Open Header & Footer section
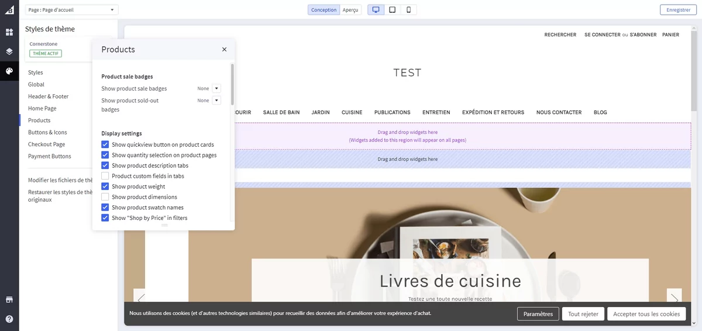Image resolution: width=702 pixels, height=331 pixels. 49,96
